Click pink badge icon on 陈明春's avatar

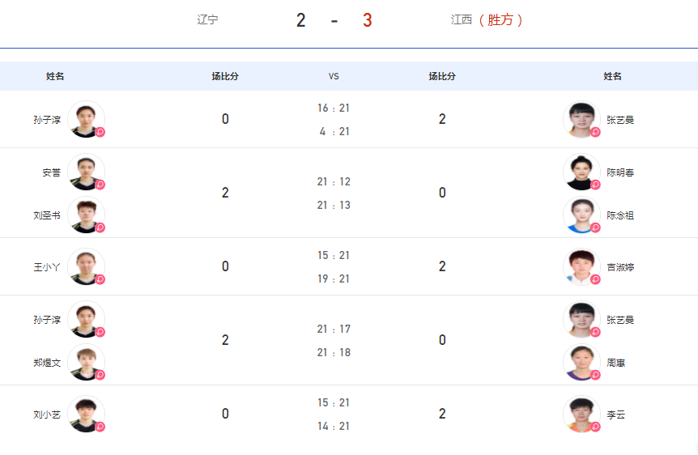[x=595, y=185]
